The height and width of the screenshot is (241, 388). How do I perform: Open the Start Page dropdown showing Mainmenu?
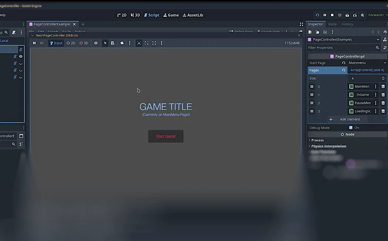point(367,63)
